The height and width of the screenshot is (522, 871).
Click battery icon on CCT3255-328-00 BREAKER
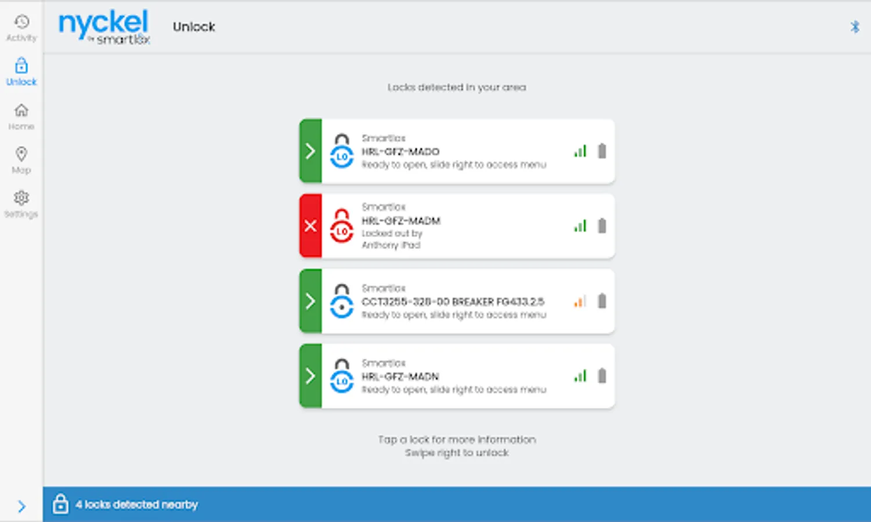(x=602, y=301)
